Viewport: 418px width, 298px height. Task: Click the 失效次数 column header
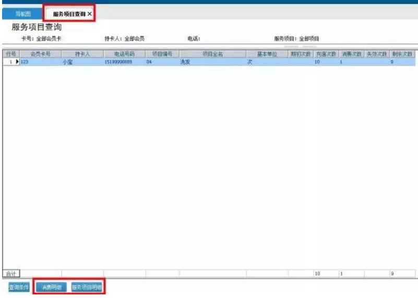tap(377, 54)
